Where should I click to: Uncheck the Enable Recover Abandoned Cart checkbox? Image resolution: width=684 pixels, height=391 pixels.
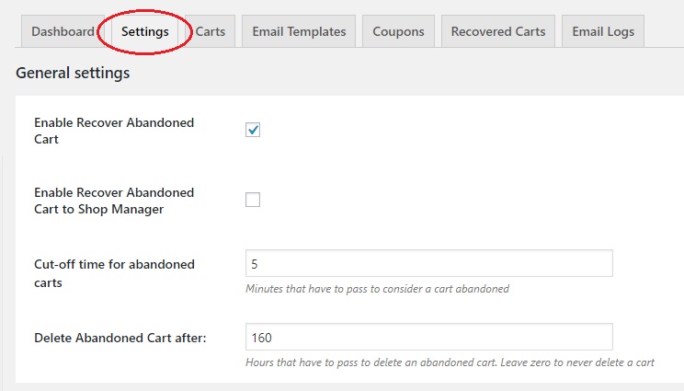(253, 130)
